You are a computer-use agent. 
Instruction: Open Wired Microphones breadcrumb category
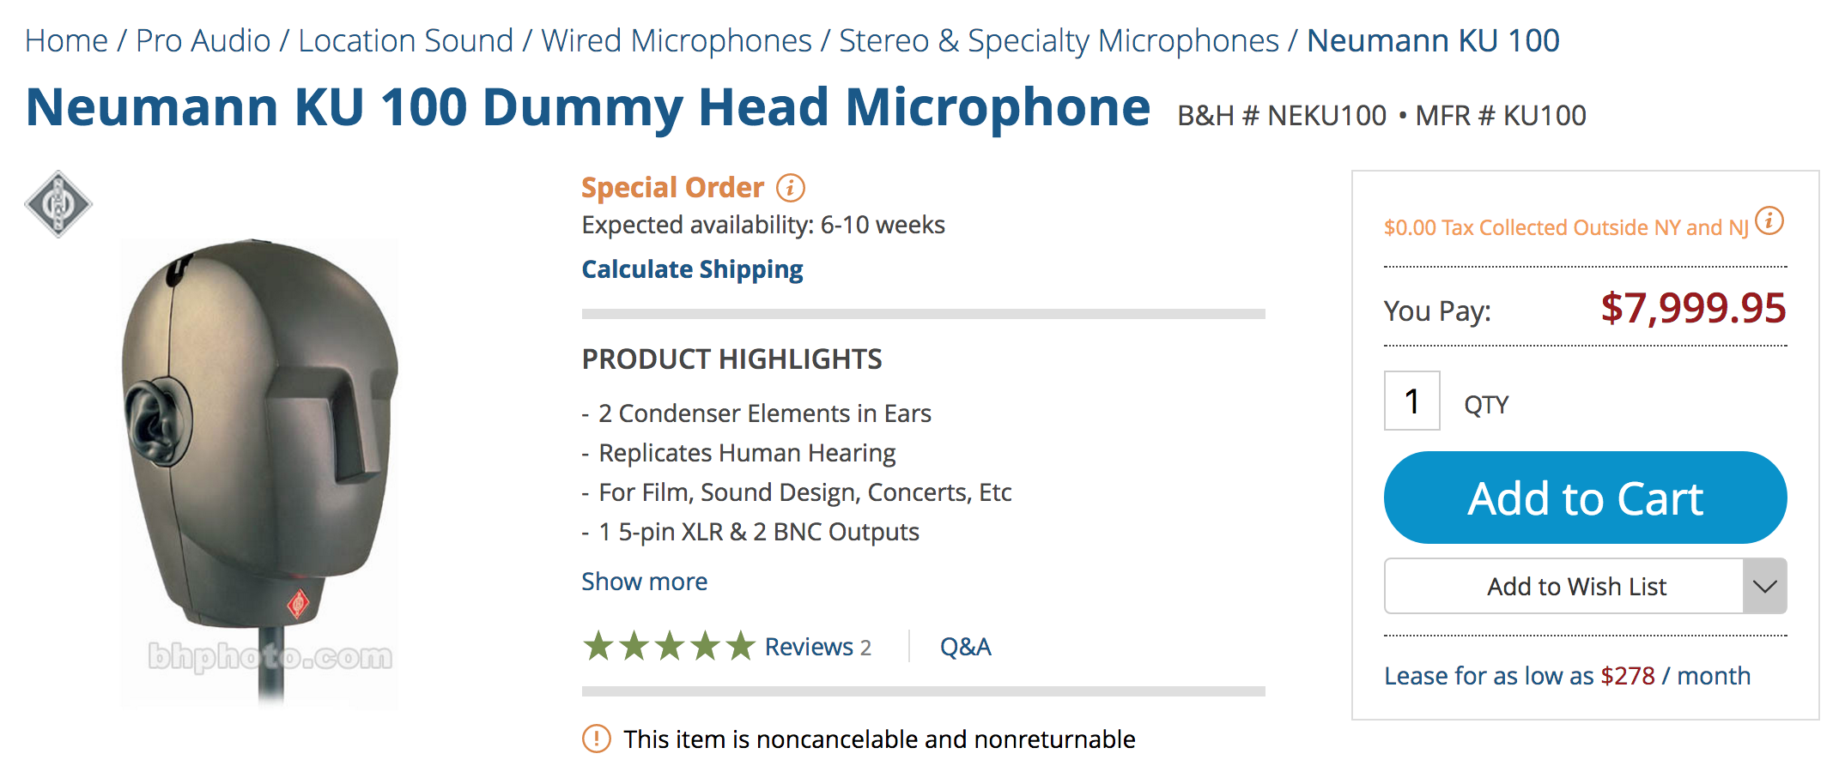click(x=676, y=40)
